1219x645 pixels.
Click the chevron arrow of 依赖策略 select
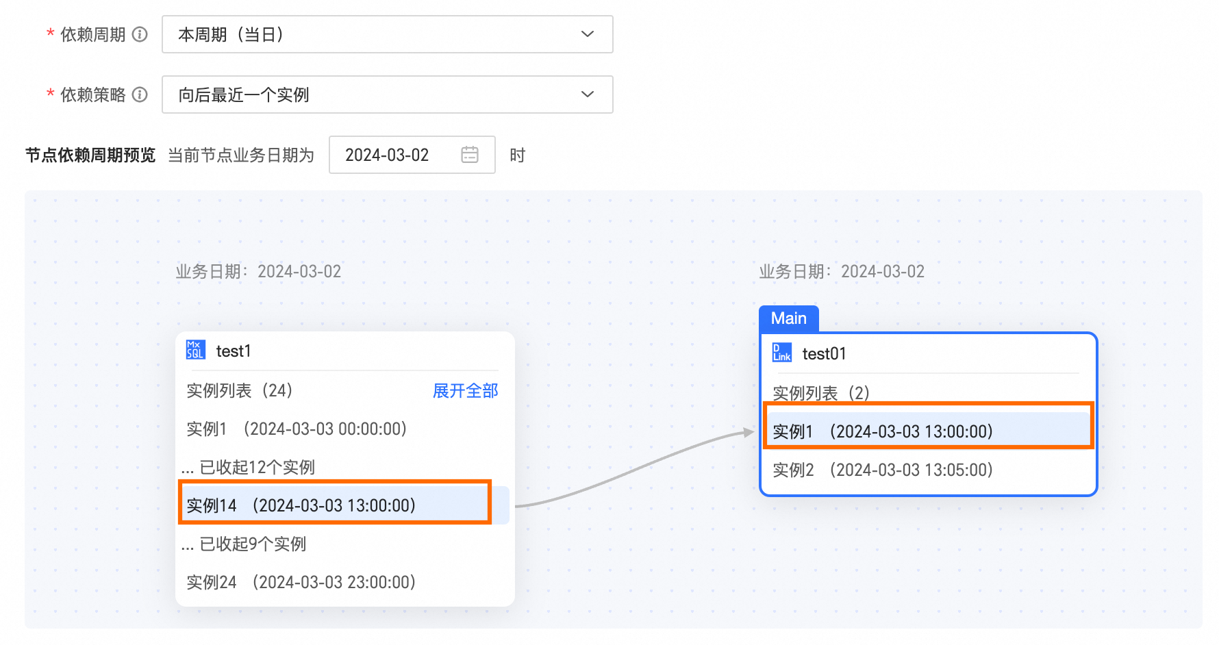(587, 94)
